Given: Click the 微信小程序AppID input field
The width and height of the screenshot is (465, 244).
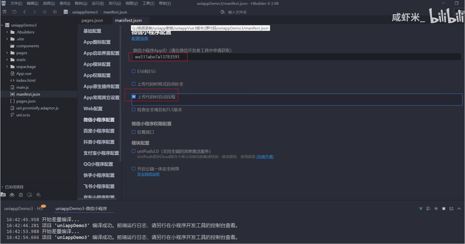Looking at the screenshot, I should click(297, 57).
